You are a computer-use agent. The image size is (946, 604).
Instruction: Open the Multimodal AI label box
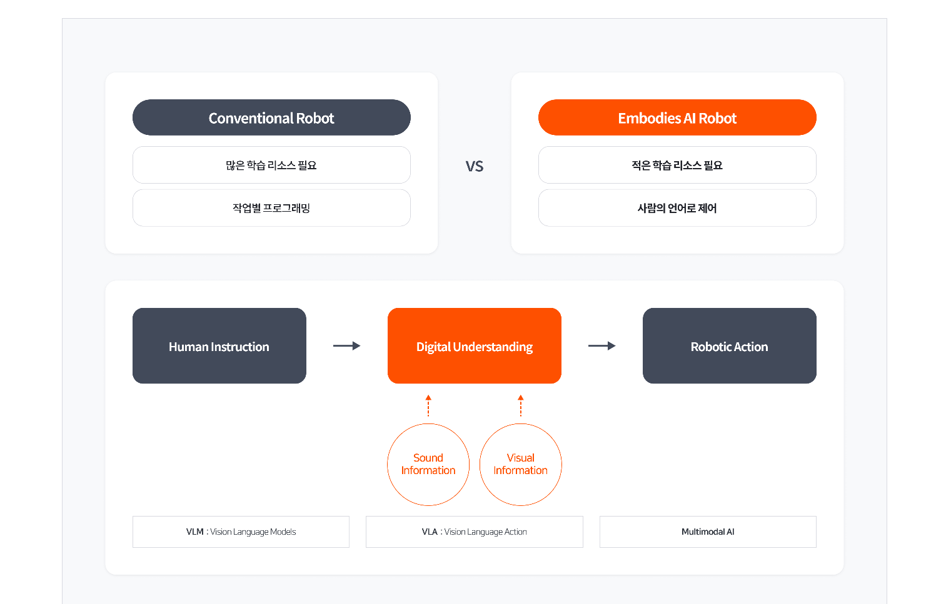pos(708,532)
